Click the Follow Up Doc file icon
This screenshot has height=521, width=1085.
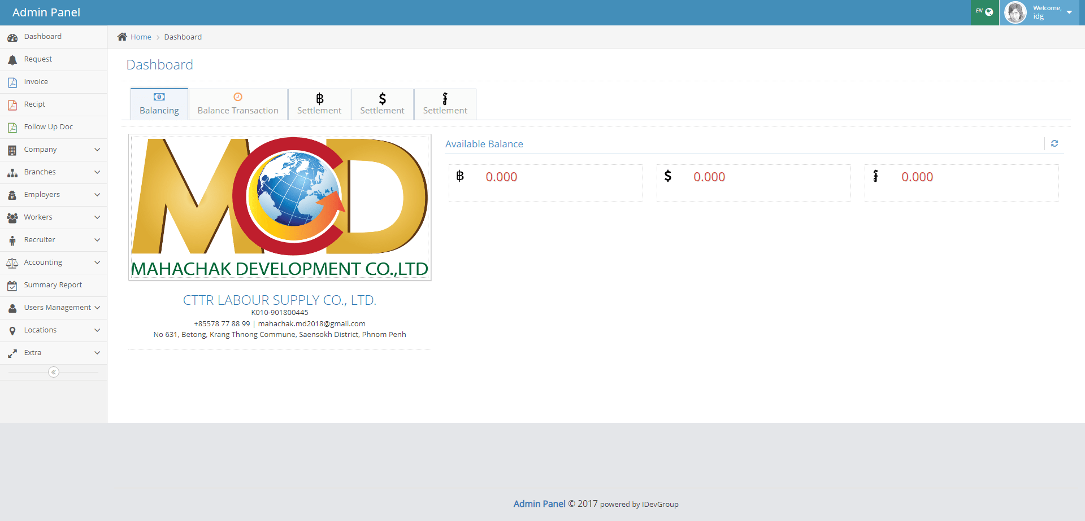(x=12, y=128)
